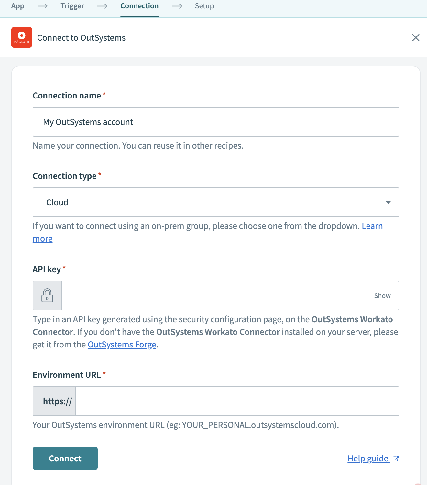Click the external link icon near Help guide
Image resolution: width=427 pixels, height=485 pixels.
click(396, 459)
